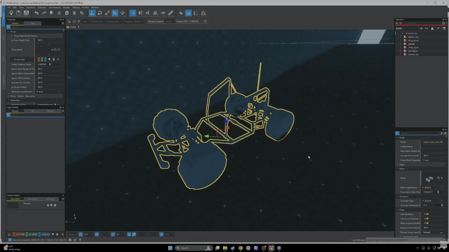Select the Rotate transform tool
Viewport: 449px width, 252px height.
coord(100,13)
